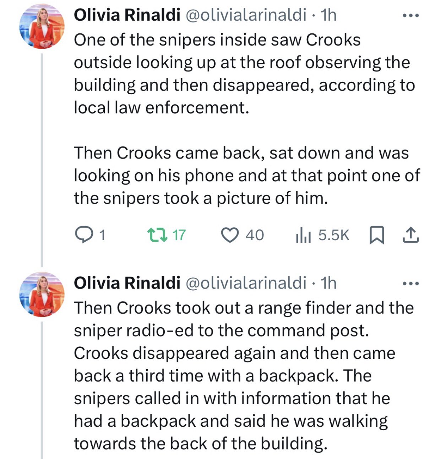Open @olivialarinaldi handle in second tweet
This screenshot has height=459, width=441.
coord(245,283)
